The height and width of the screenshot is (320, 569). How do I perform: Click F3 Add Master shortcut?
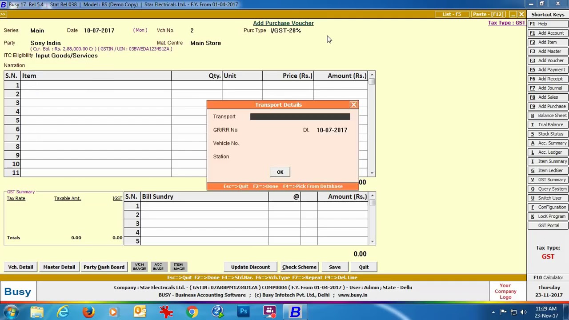point(548,51)
